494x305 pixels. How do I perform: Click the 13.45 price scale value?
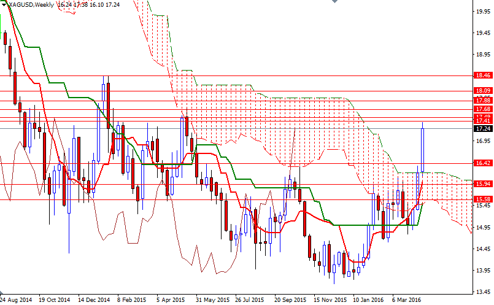(483, 291)
